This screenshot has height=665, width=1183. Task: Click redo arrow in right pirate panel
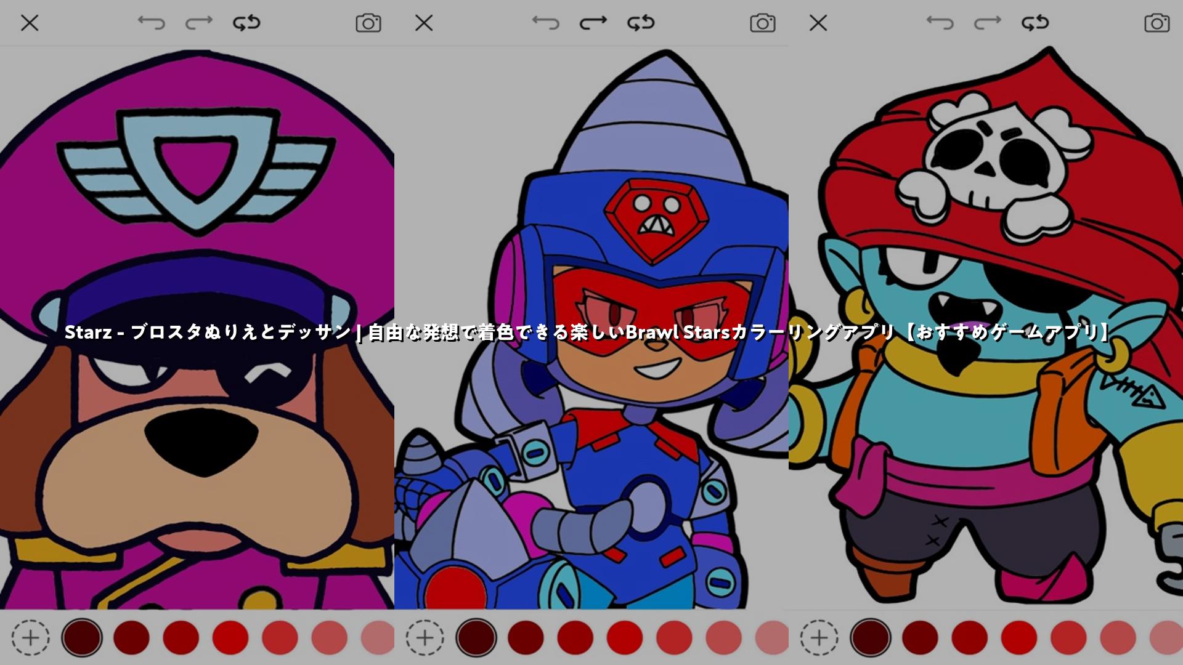pos(987,23)
